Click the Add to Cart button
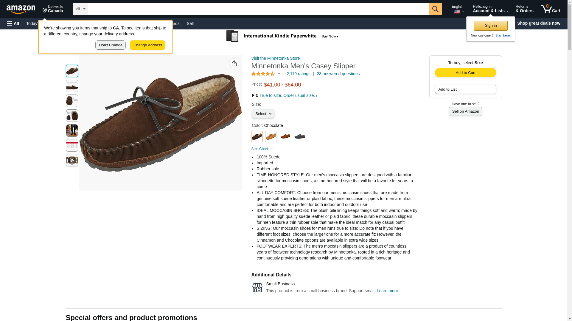 (x=465, y=73)
